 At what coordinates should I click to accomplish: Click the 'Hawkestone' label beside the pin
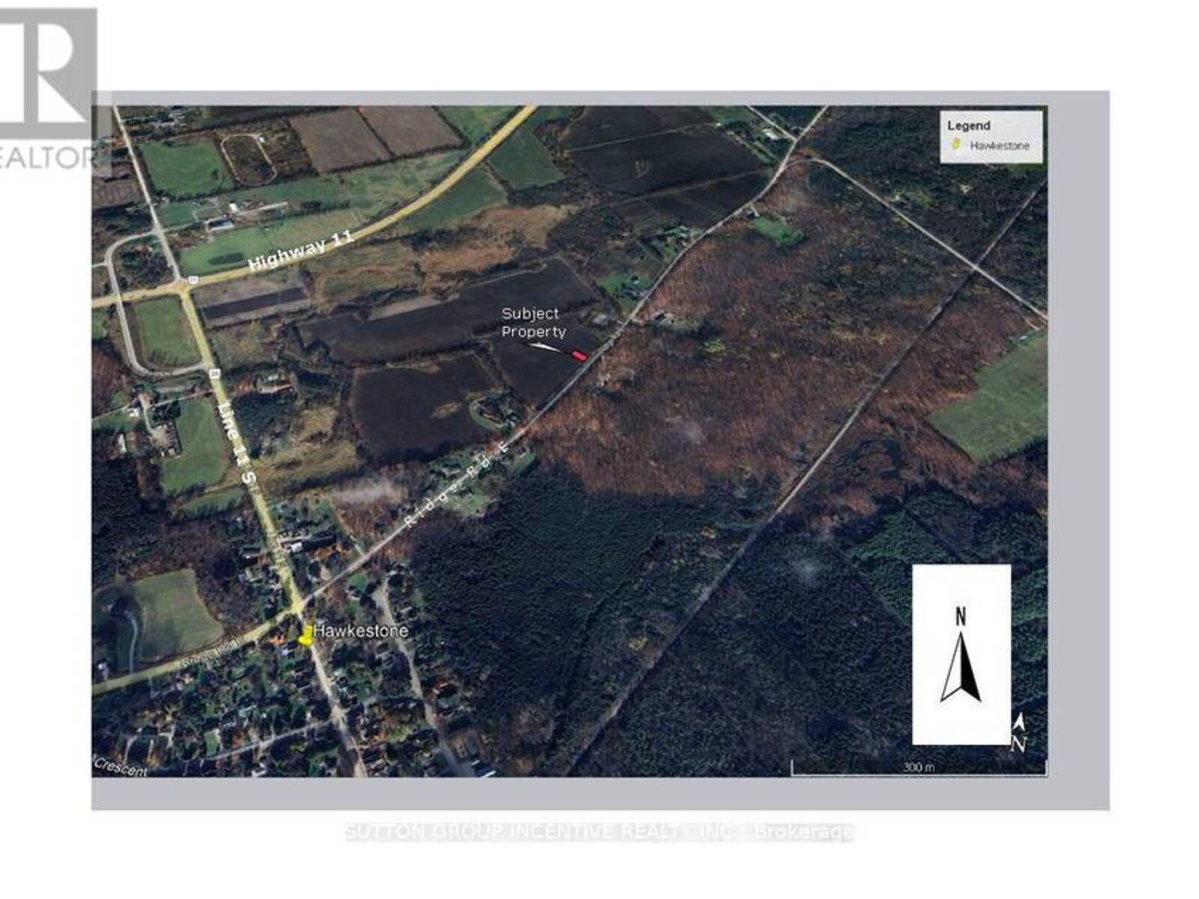[x=361, y=630]
